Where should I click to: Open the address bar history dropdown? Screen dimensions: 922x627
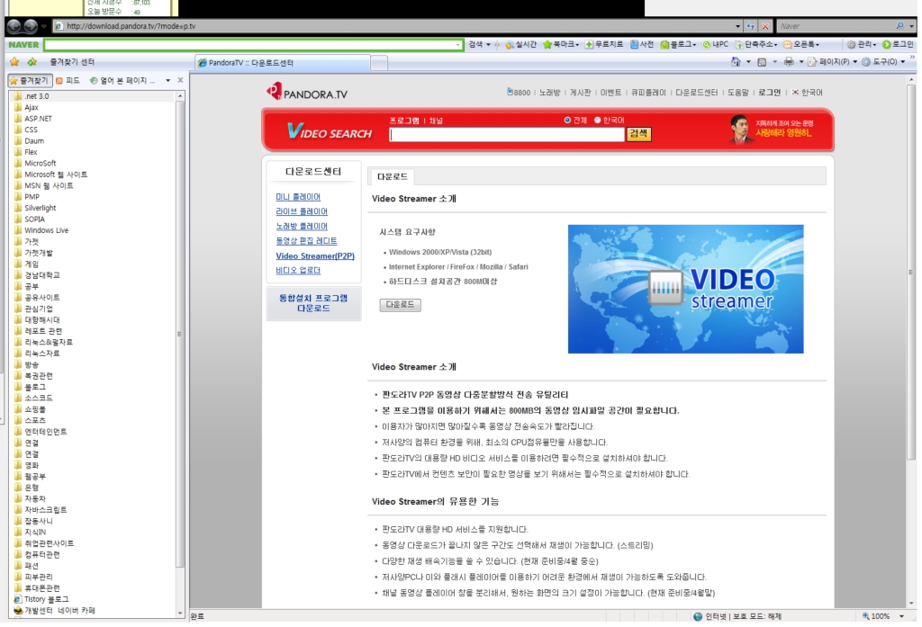(738, 26)
